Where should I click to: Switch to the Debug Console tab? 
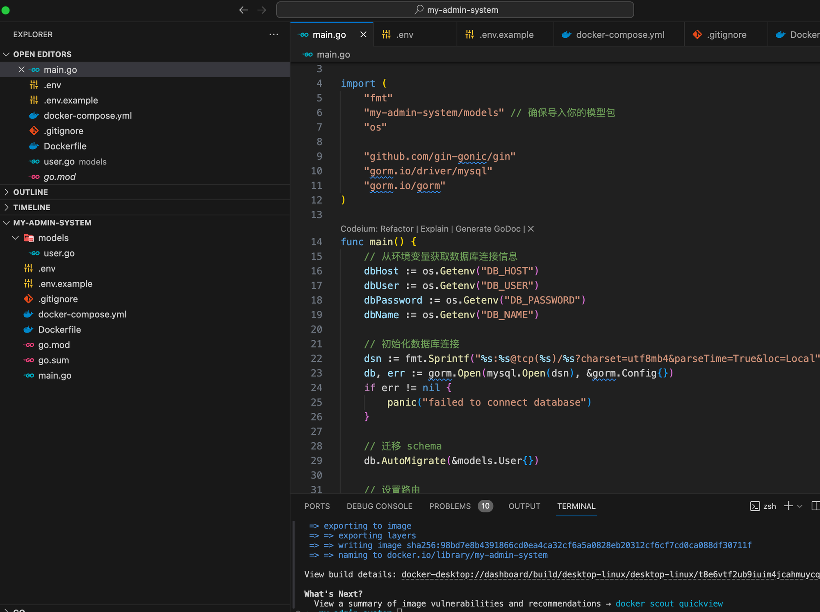380,506
